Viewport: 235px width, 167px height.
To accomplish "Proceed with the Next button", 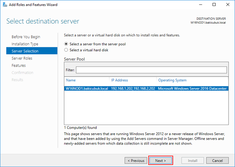I will (160, 161).
